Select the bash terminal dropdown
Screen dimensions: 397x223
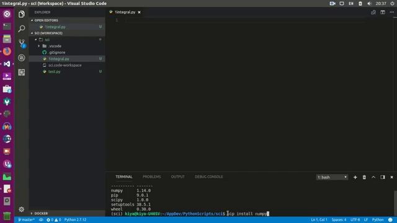(x=332, y=177)
